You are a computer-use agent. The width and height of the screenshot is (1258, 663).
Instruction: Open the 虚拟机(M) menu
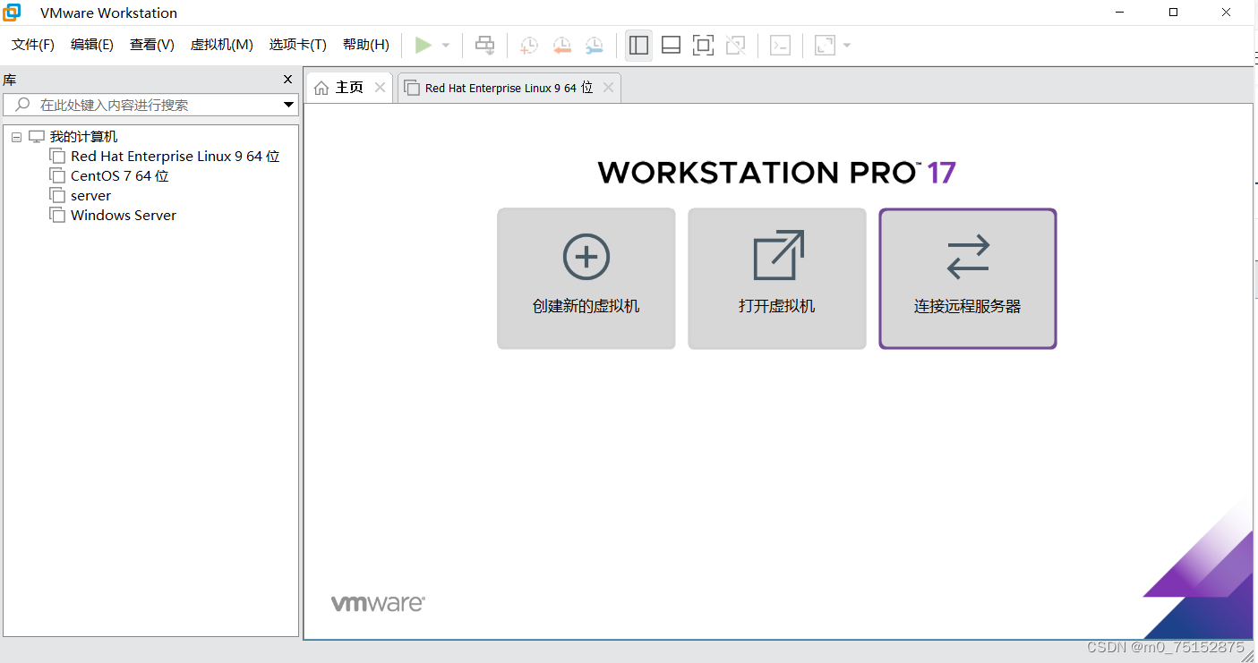click(222, 45)
